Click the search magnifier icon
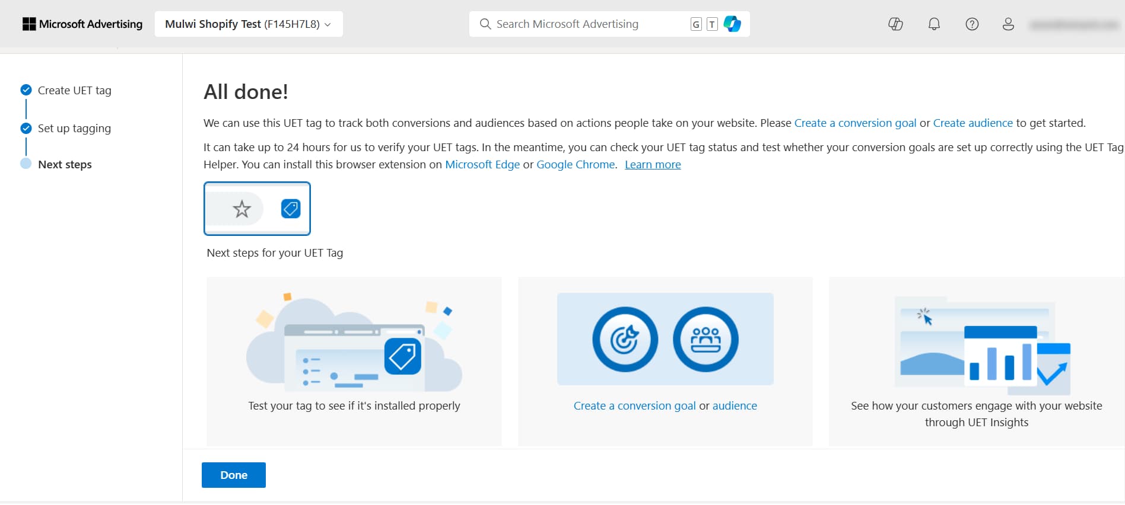Screen dimensions: 1125x505 point(485,24)
